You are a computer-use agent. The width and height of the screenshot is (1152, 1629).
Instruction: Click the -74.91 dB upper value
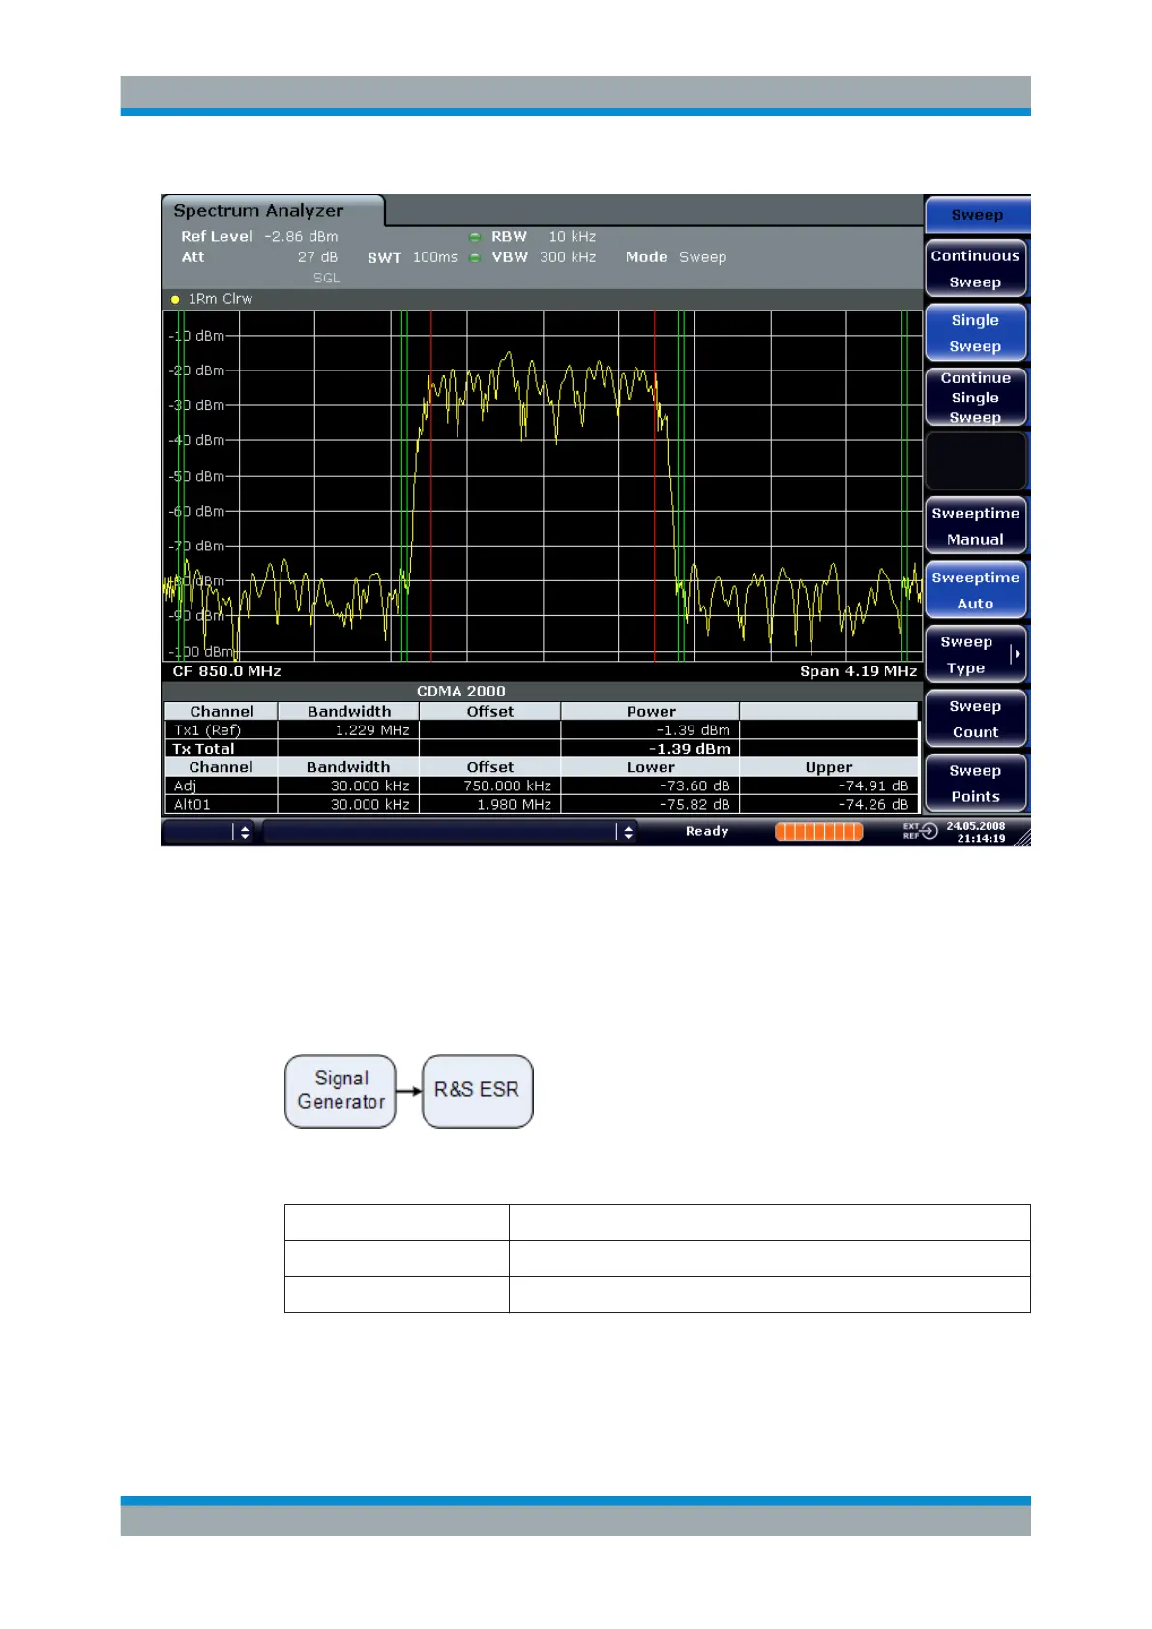click(x=873, y=786)
